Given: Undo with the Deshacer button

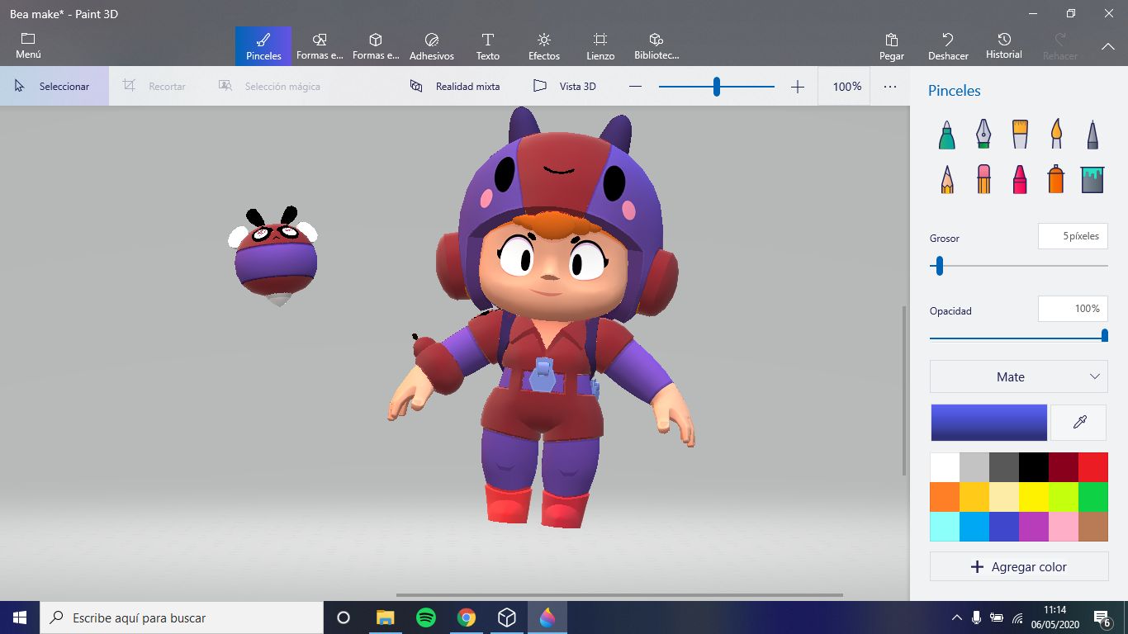Looking at the screenshot, I should pyautogui.click(x=947, y=45).
